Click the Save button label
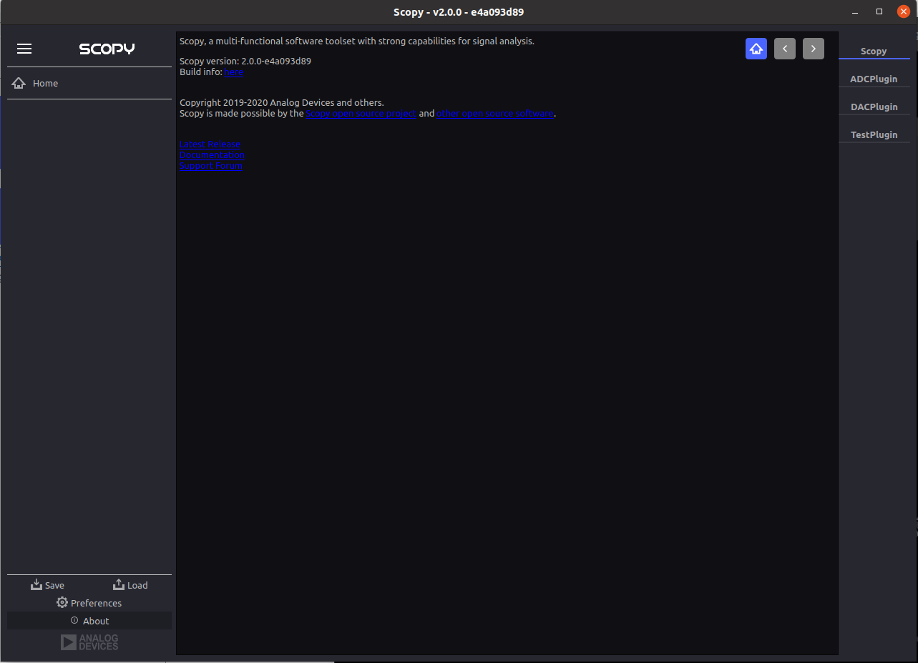This screenshot has width=918, height=663. pyautogui.click(x=54, y=585)
